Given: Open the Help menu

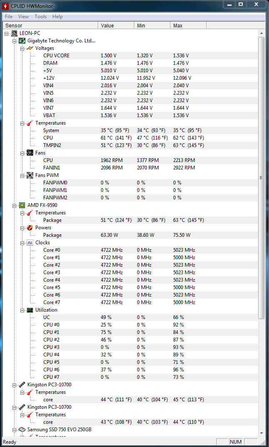Looking at the screenshot, I should coord(57,17).
